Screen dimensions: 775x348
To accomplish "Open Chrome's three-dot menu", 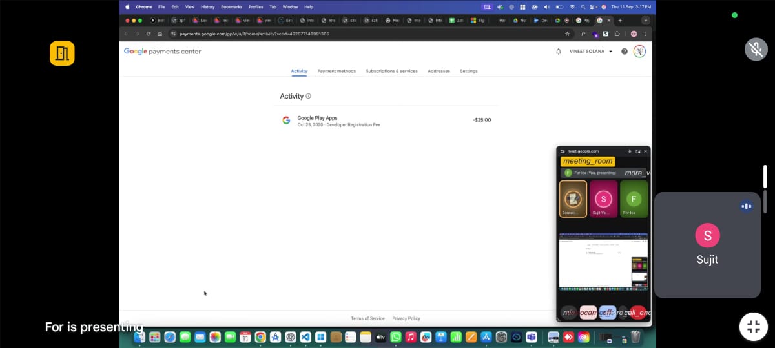I will coord(645,34).
